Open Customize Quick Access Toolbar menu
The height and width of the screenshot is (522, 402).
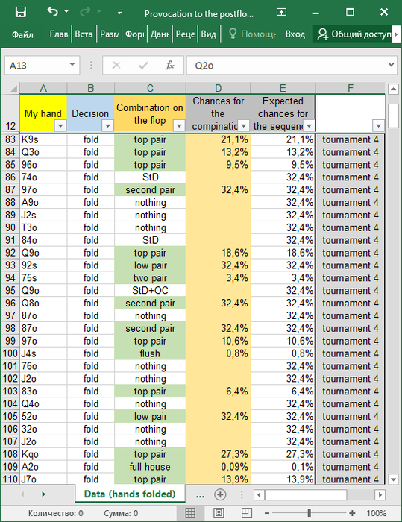[x=119, y=13]
